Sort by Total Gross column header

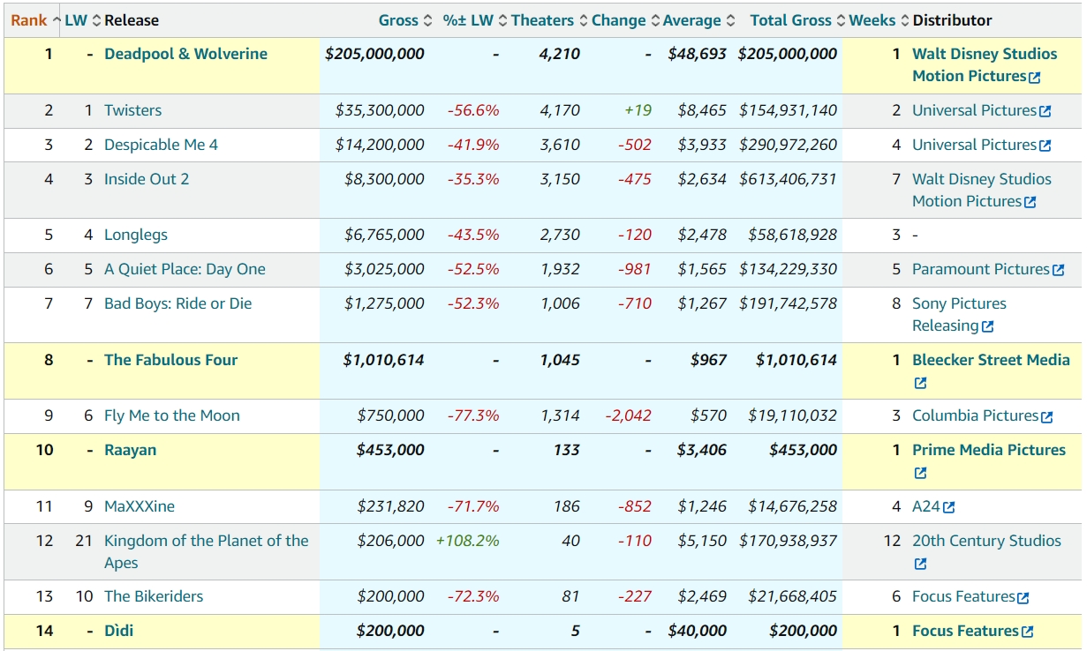[x=798, y=20]
